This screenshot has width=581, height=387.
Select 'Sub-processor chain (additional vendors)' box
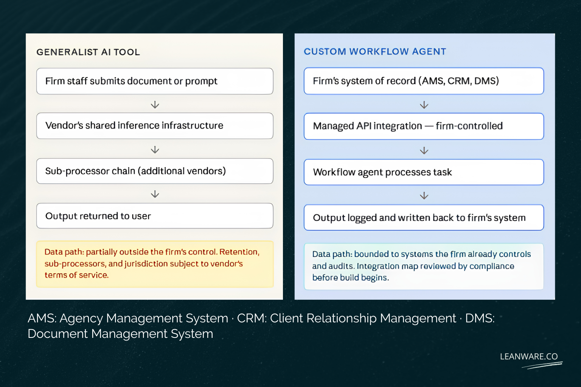point(155,171)
